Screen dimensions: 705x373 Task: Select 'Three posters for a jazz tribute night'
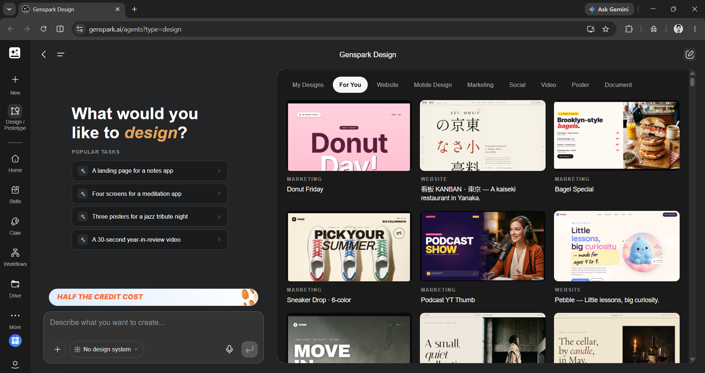[x=150, y=216]
